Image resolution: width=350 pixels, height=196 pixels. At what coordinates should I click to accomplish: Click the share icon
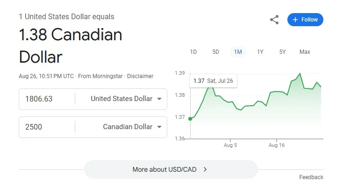(274, 20)
